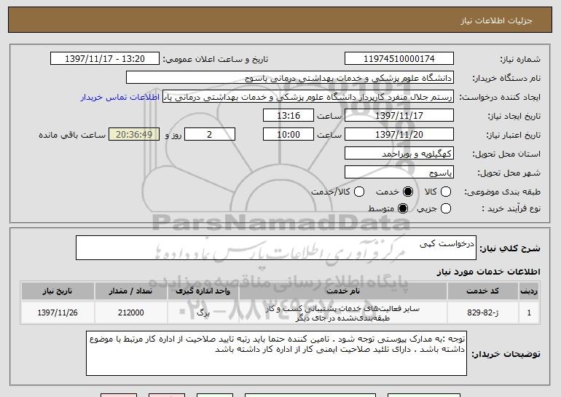Click the ردیف column header
Viewport: 561px width, 397px height.
tap(529, 291)
